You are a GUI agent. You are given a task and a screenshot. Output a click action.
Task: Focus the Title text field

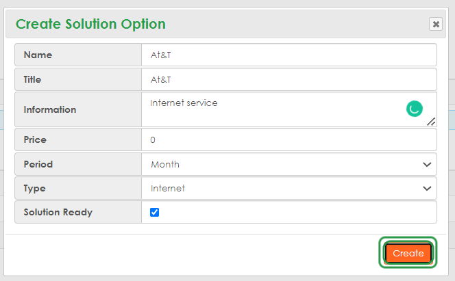(288, 79)
